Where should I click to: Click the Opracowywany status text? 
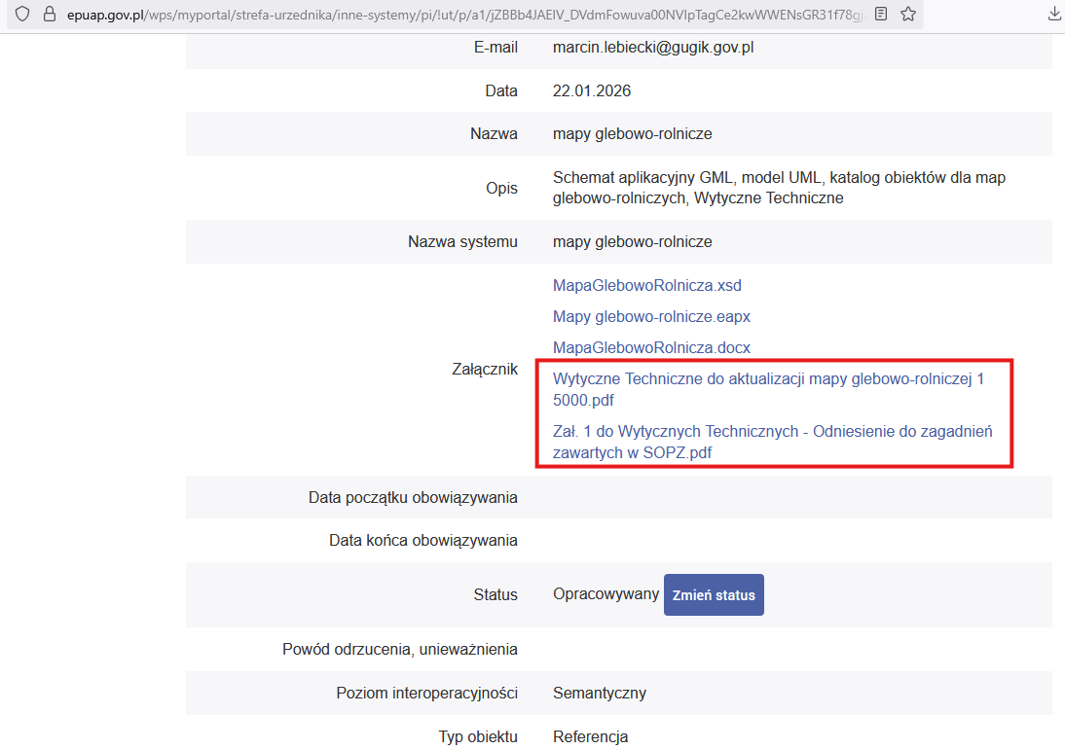tap(606, 594)
